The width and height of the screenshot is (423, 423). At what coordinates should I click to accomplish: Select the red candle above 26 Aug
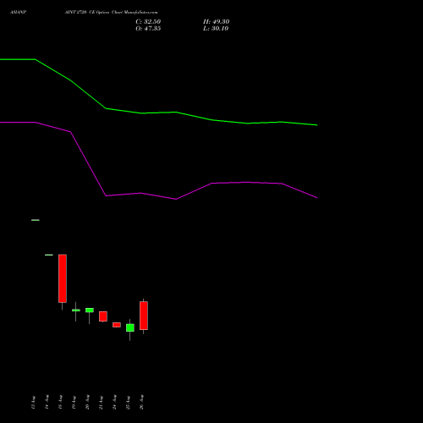click(144, 316)
